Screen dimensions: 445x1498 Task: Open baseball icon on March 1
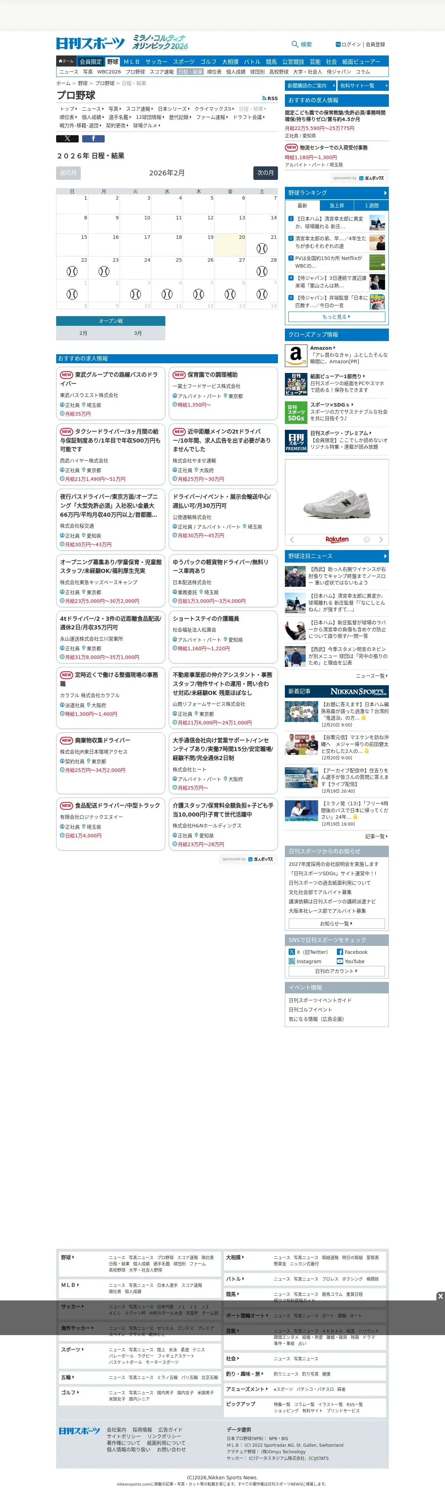click(72, 294)
